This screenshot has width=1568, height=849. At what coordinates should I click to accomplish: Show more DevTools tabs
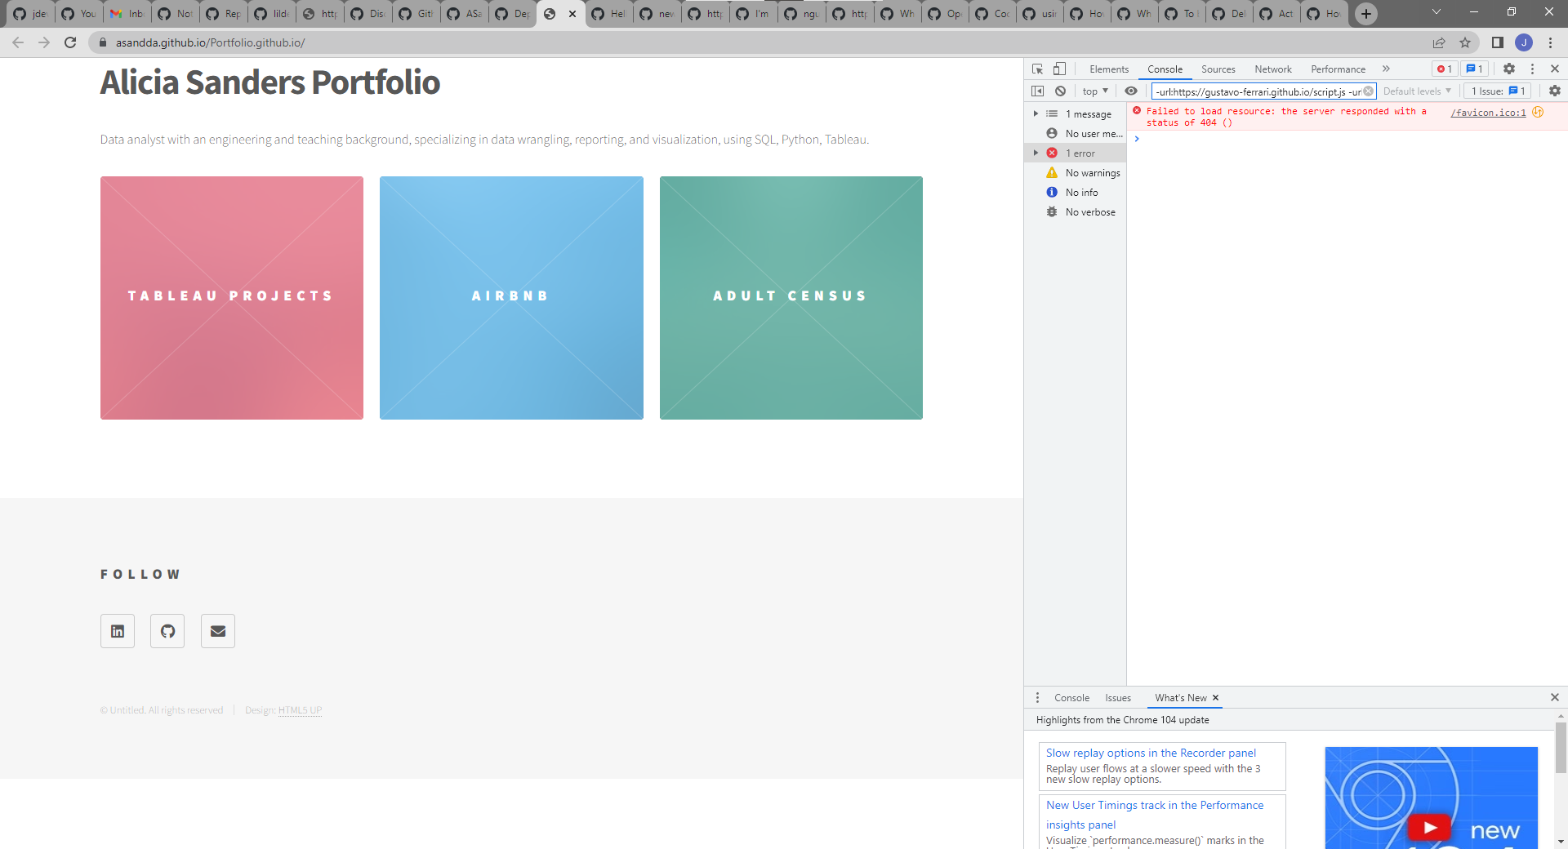pyautogui.click(x=1386, y=69)
